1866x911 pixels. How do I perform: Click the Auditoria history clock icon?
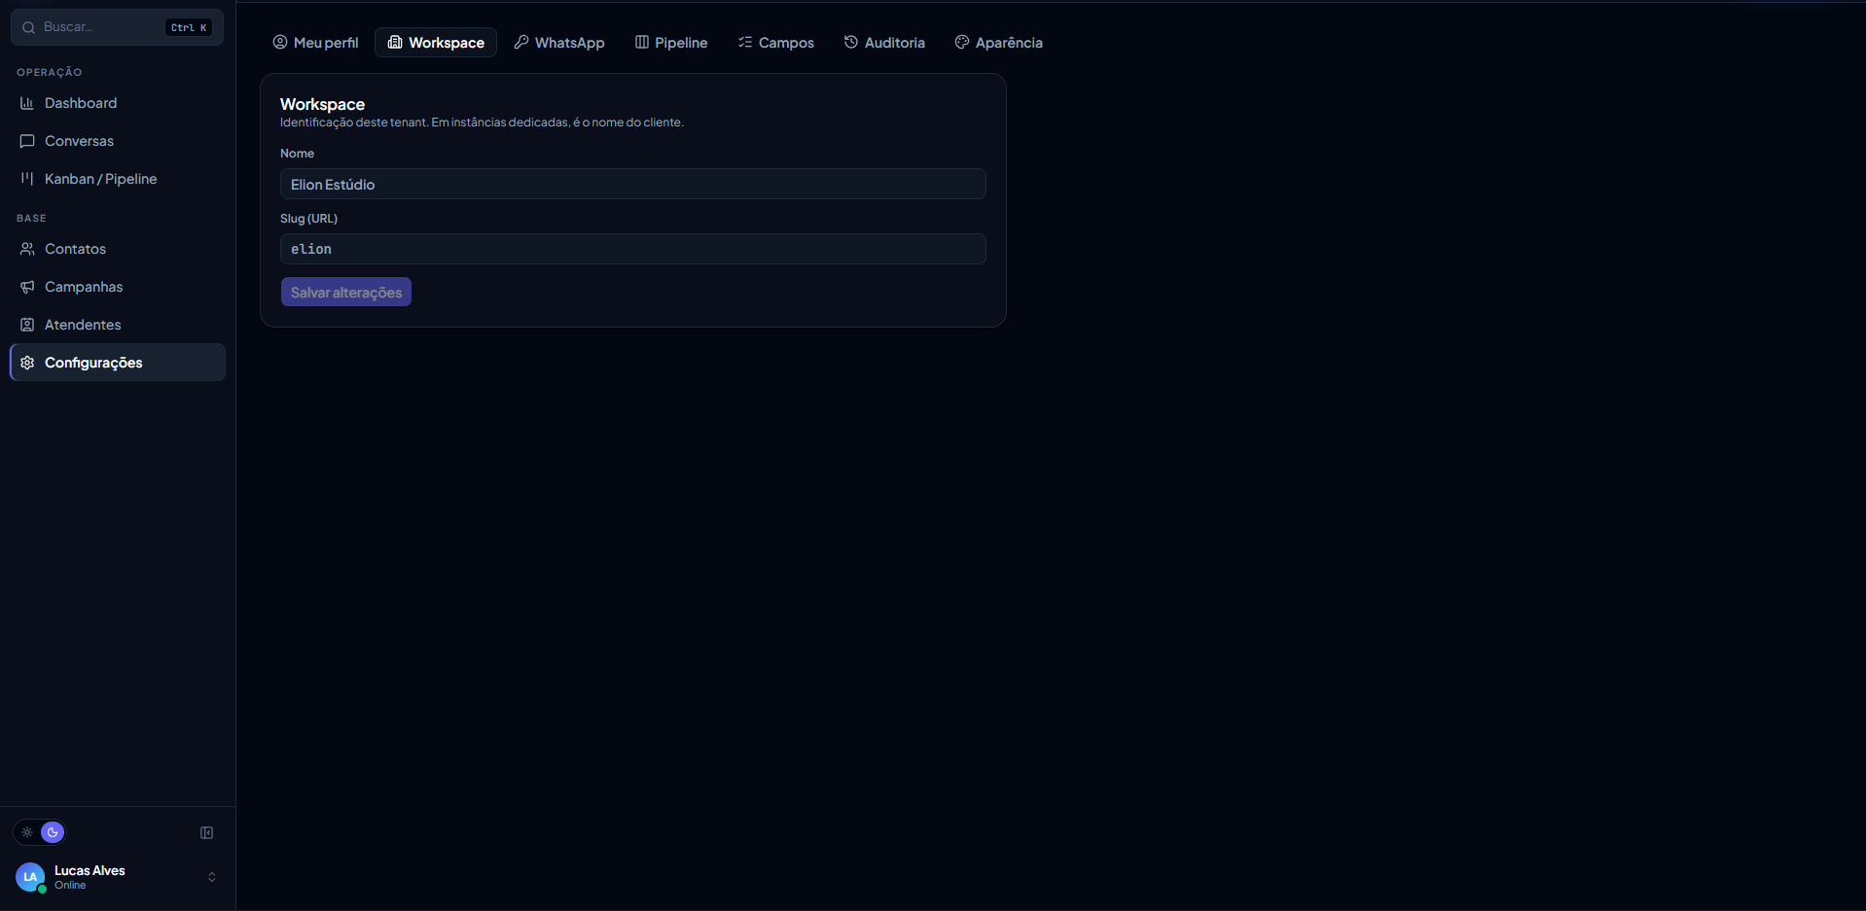[x=851, y=42]
